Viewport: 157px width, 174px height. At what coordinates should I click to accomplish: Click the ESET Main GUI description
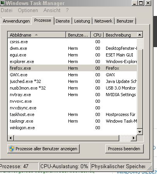coord(119,55)
